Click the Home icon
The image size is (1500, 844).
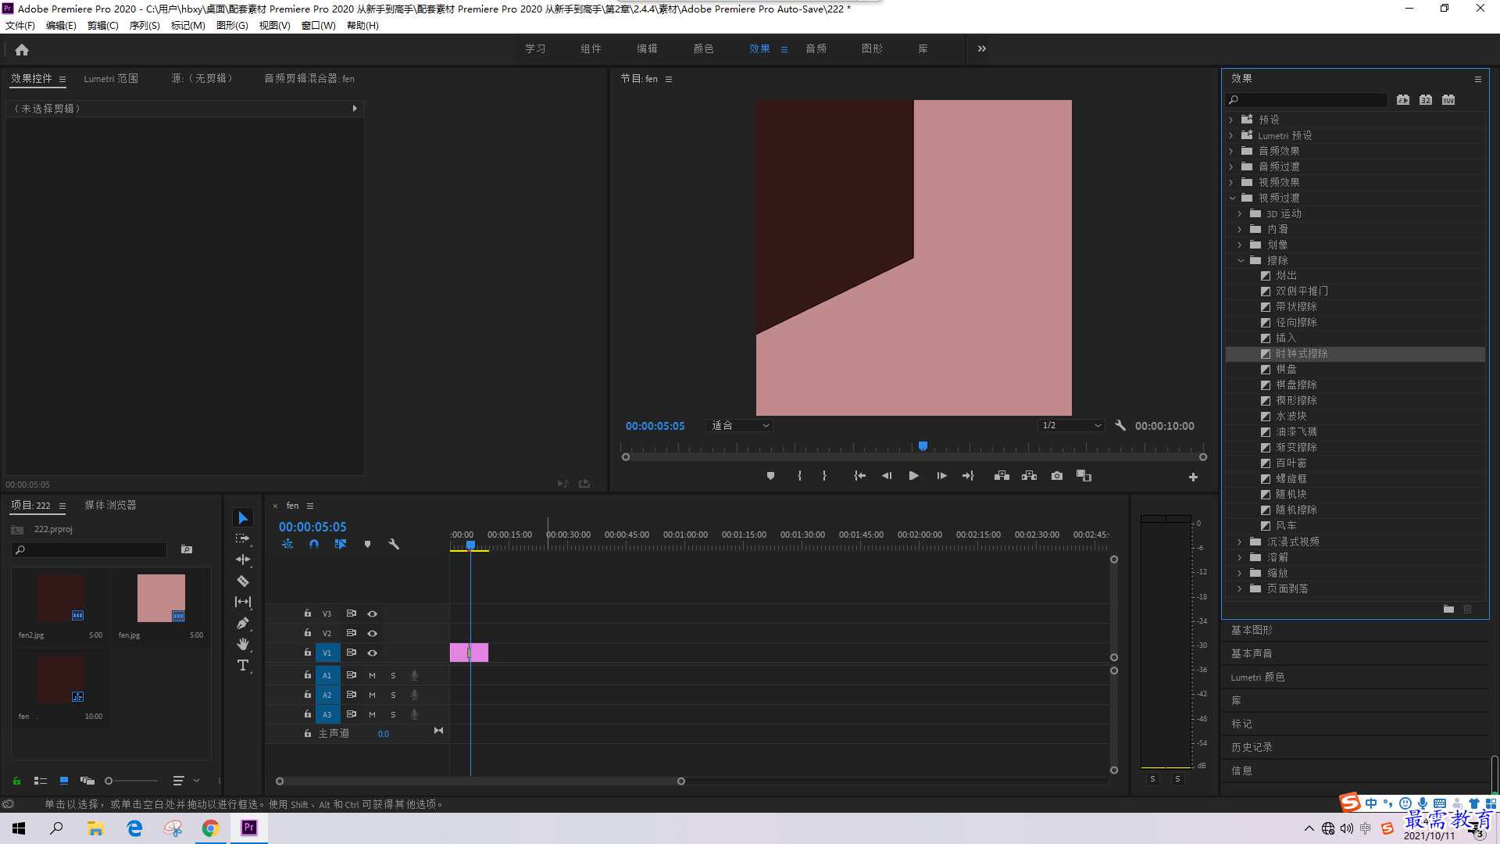22,49
